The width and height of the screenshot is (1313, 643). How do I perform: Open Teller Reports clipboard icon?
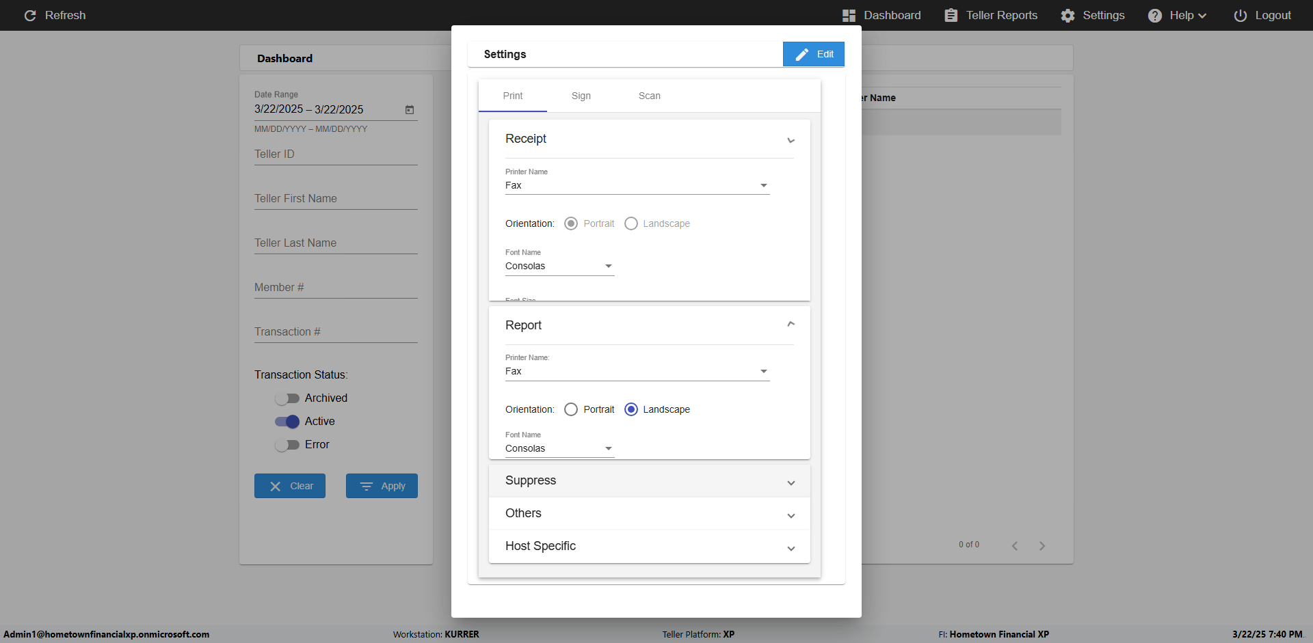click(x=951, y=15)
